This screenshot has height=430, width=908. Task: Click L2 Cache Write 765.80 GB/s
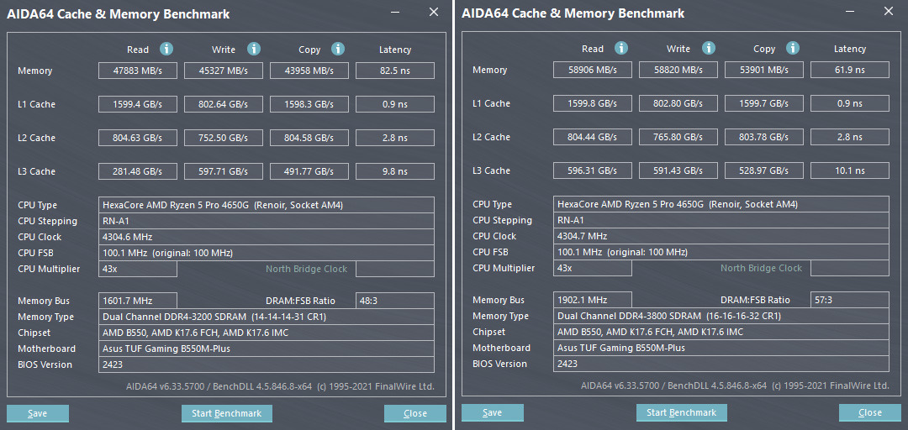pos(678,137)
